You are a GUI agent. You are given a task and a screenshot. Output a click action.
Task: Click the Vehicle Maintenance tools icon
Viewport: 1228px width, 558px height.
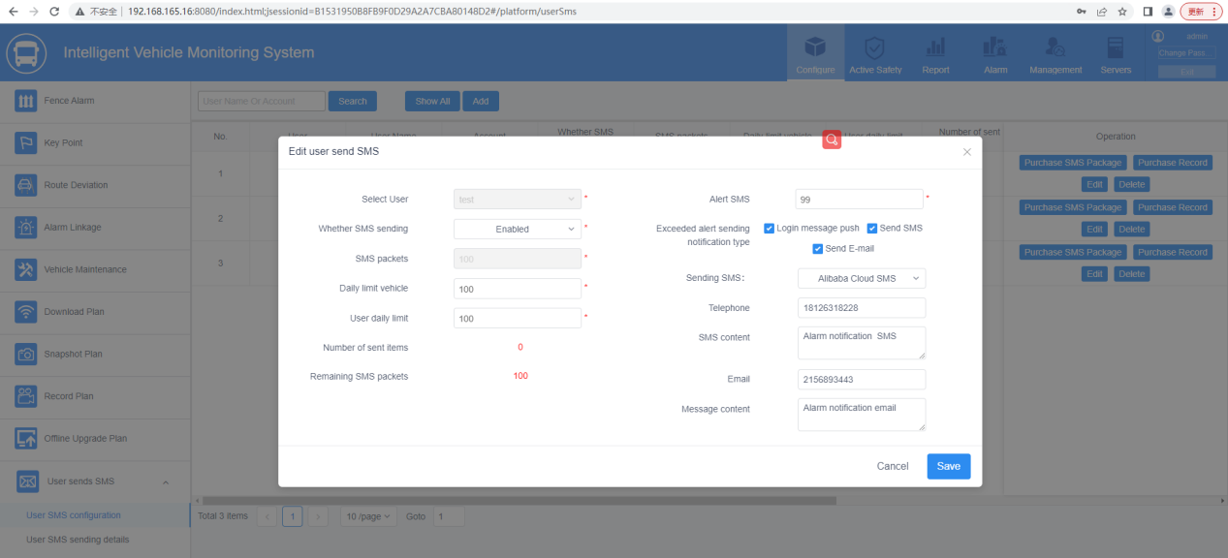pyautogui.click(x=26, y=269)
